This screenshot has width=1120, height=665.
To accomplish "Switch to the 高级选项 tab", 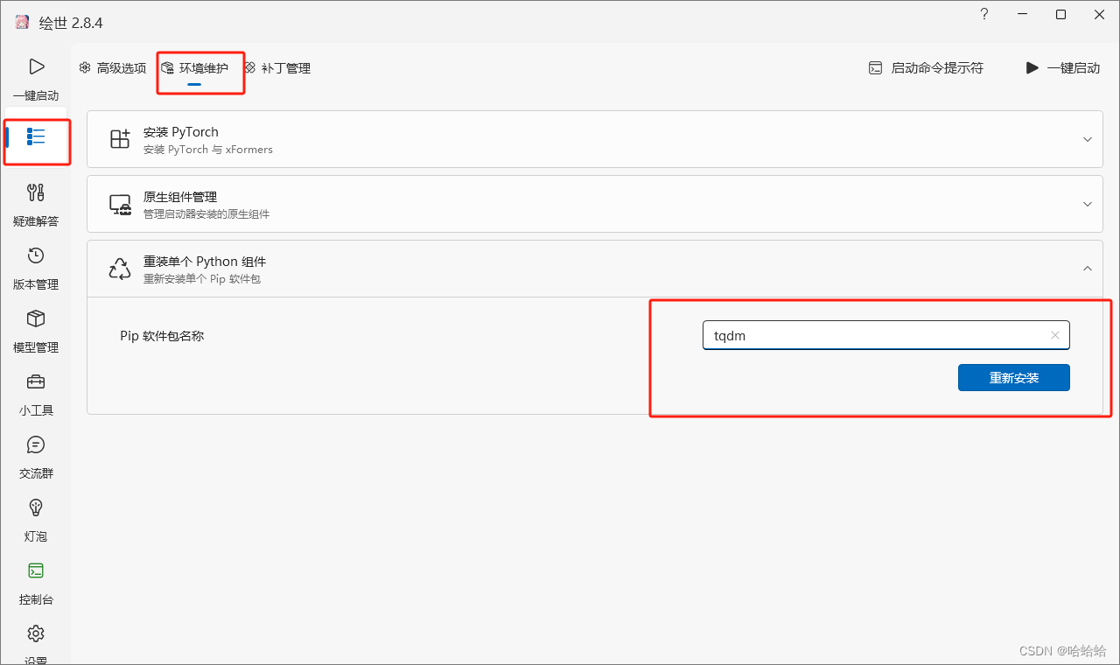I will click(x=112, y=67).
